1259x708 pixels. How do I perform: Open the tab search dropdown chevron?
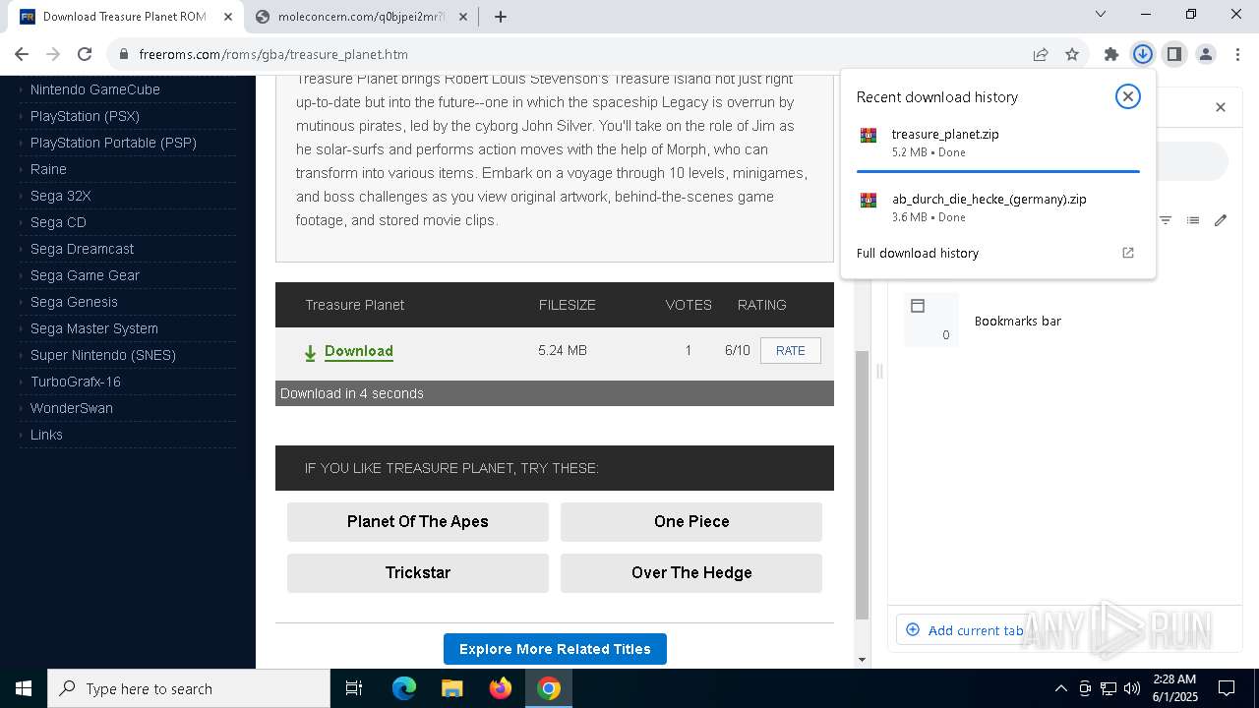click(1101, 14)
